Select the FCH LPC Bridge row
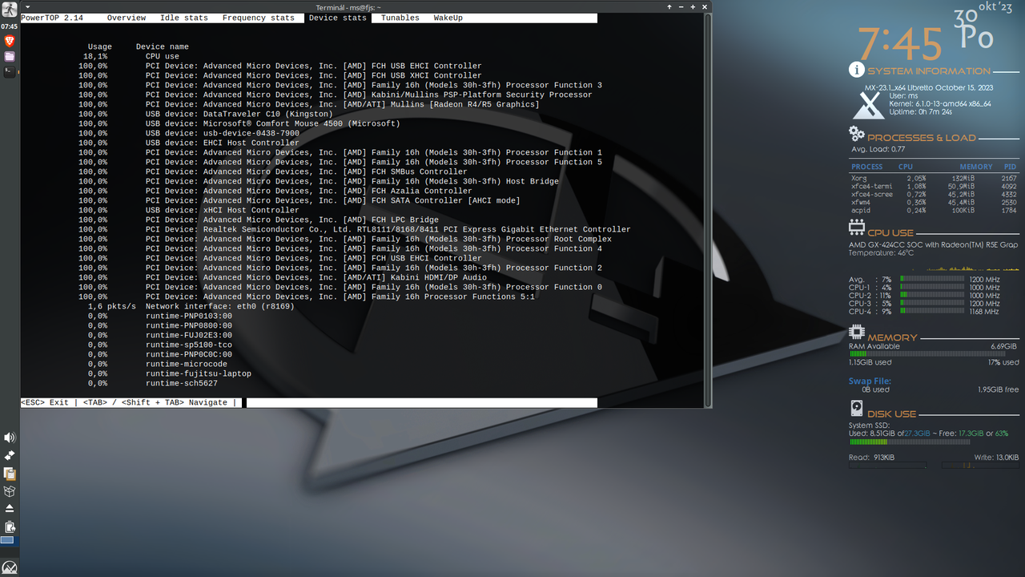This screenshot has width=1025, height=577. [x=259, y=220]
